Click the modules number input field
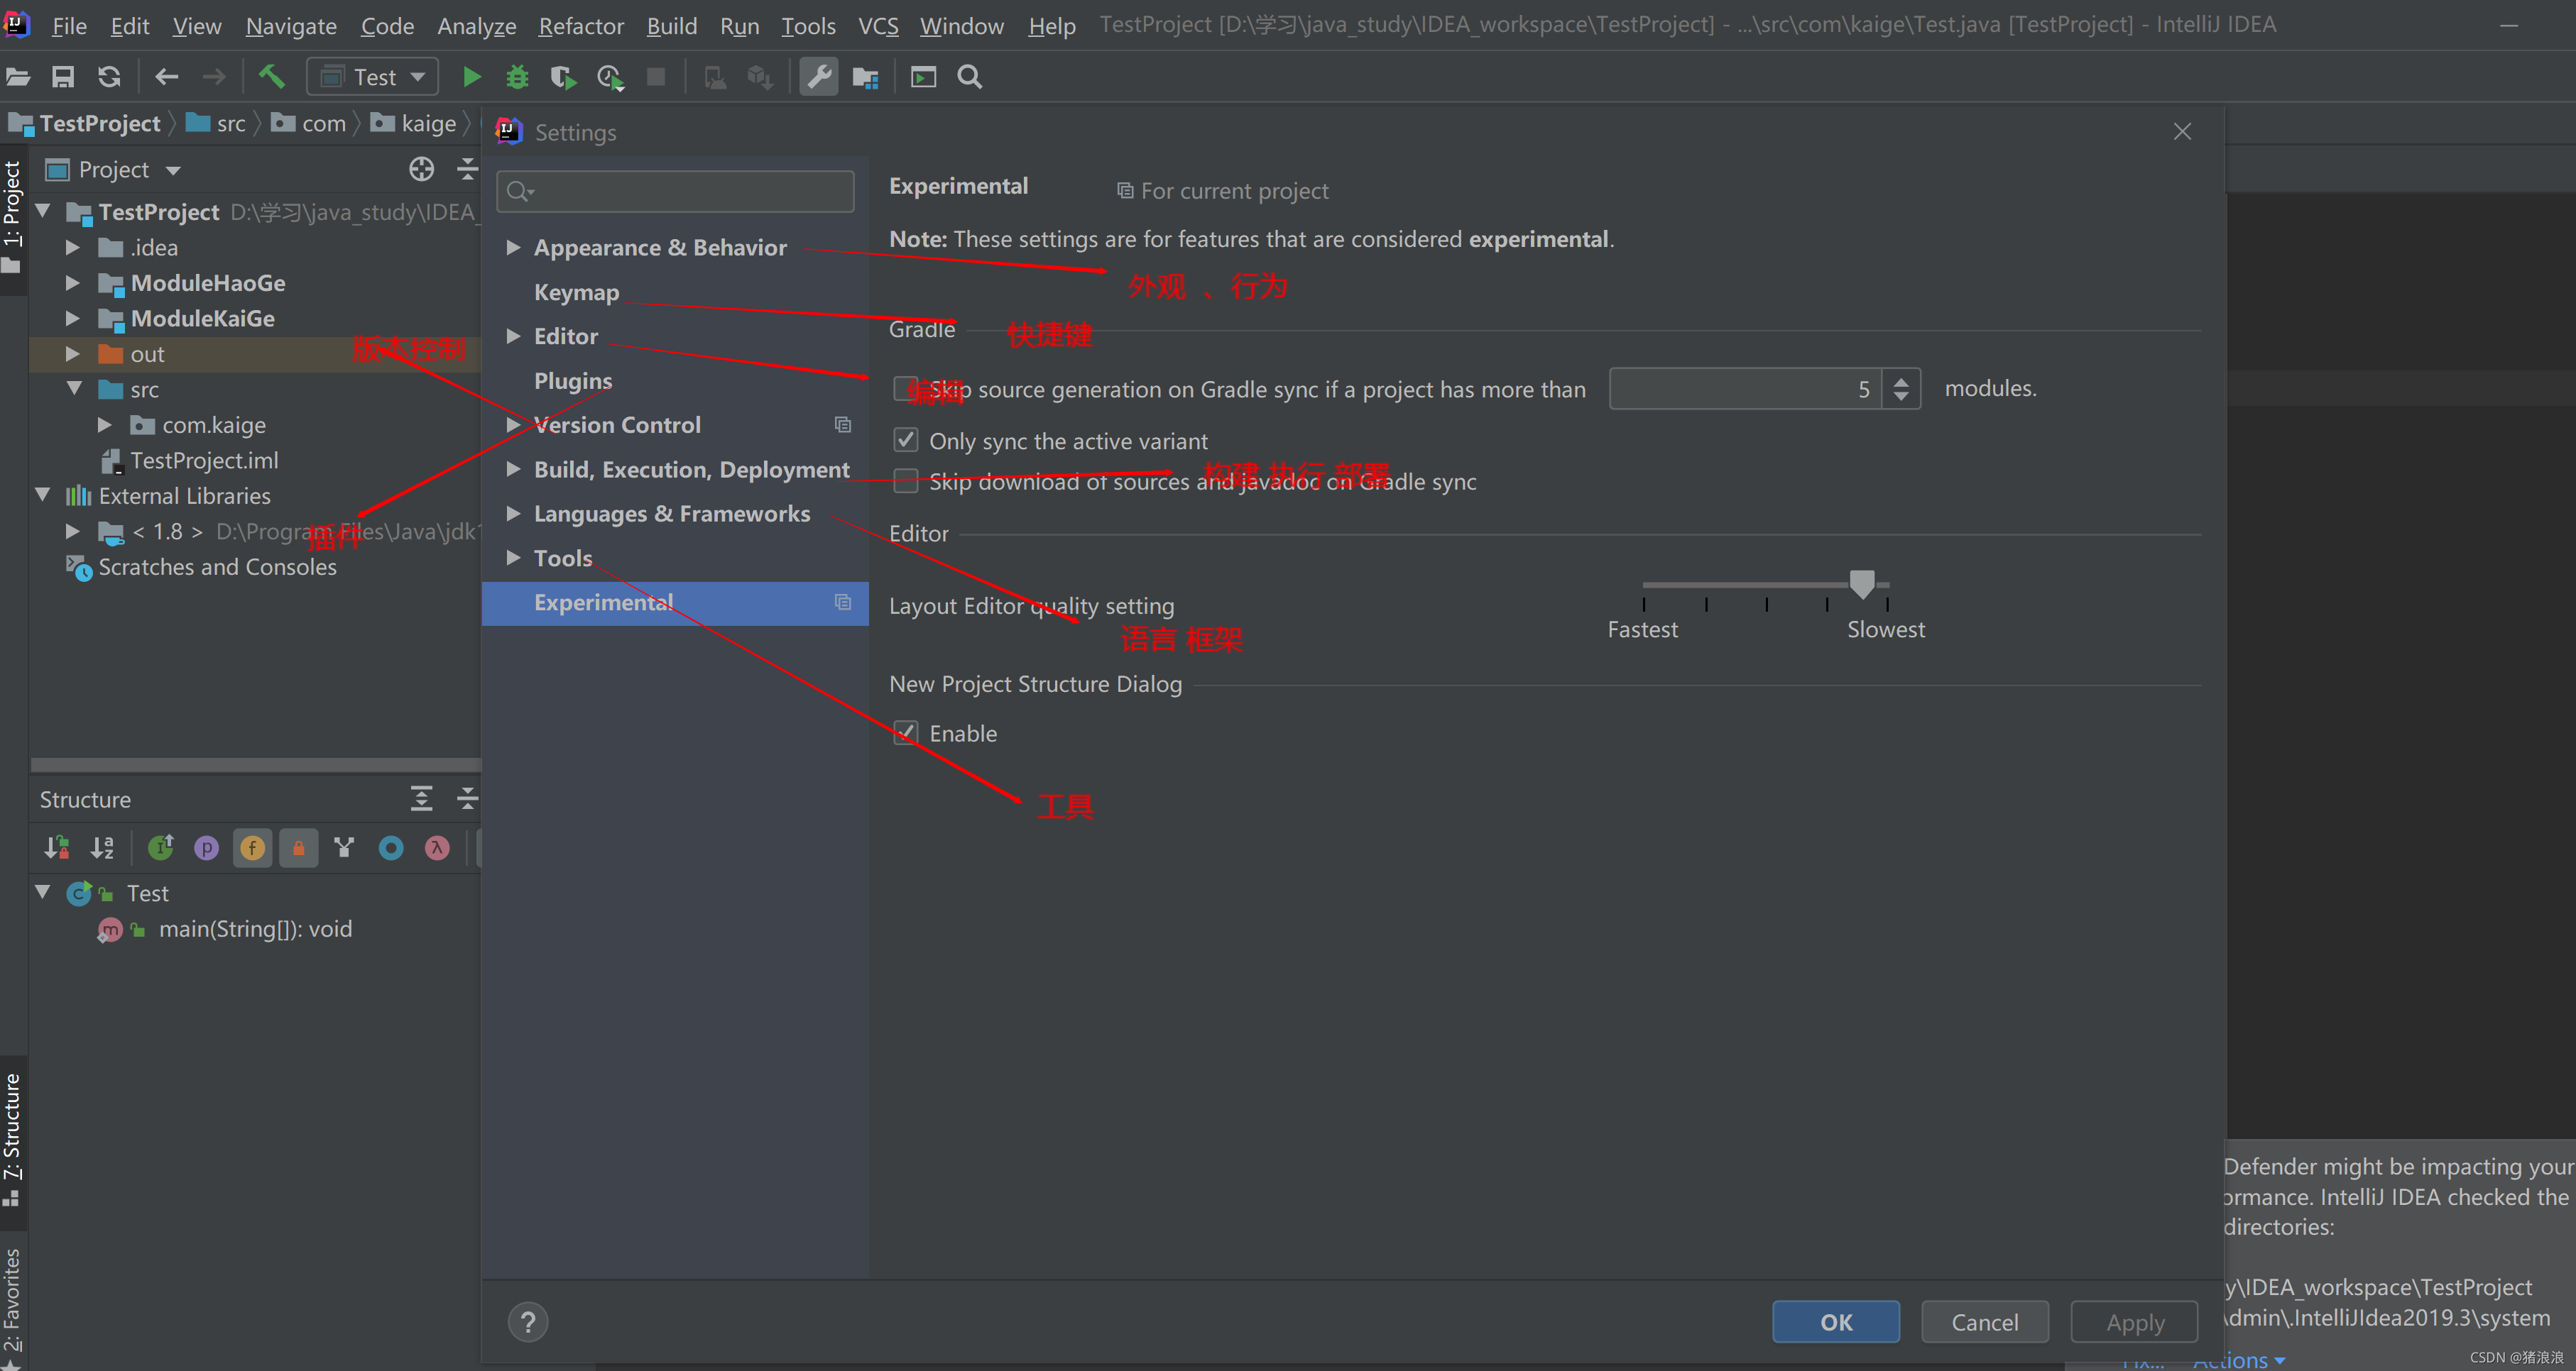 tap(1746, 389)
